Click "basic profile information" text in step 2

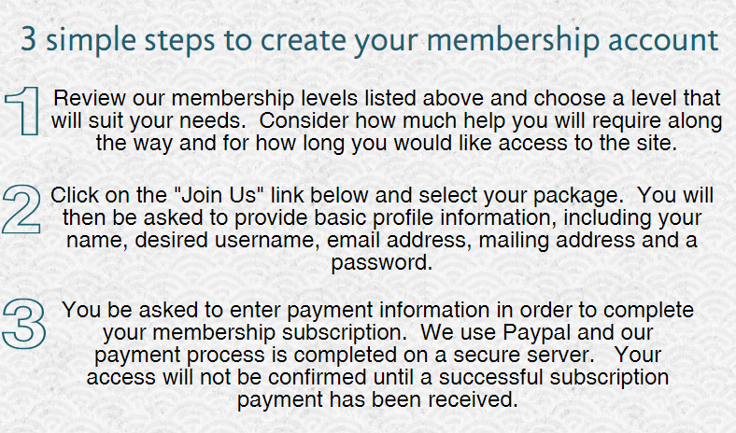435,218
